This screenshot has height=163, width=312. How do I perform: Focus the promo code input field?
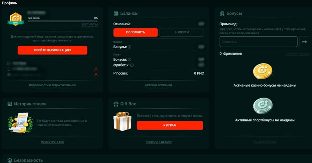pyautogui.click(x=258, y=42)
